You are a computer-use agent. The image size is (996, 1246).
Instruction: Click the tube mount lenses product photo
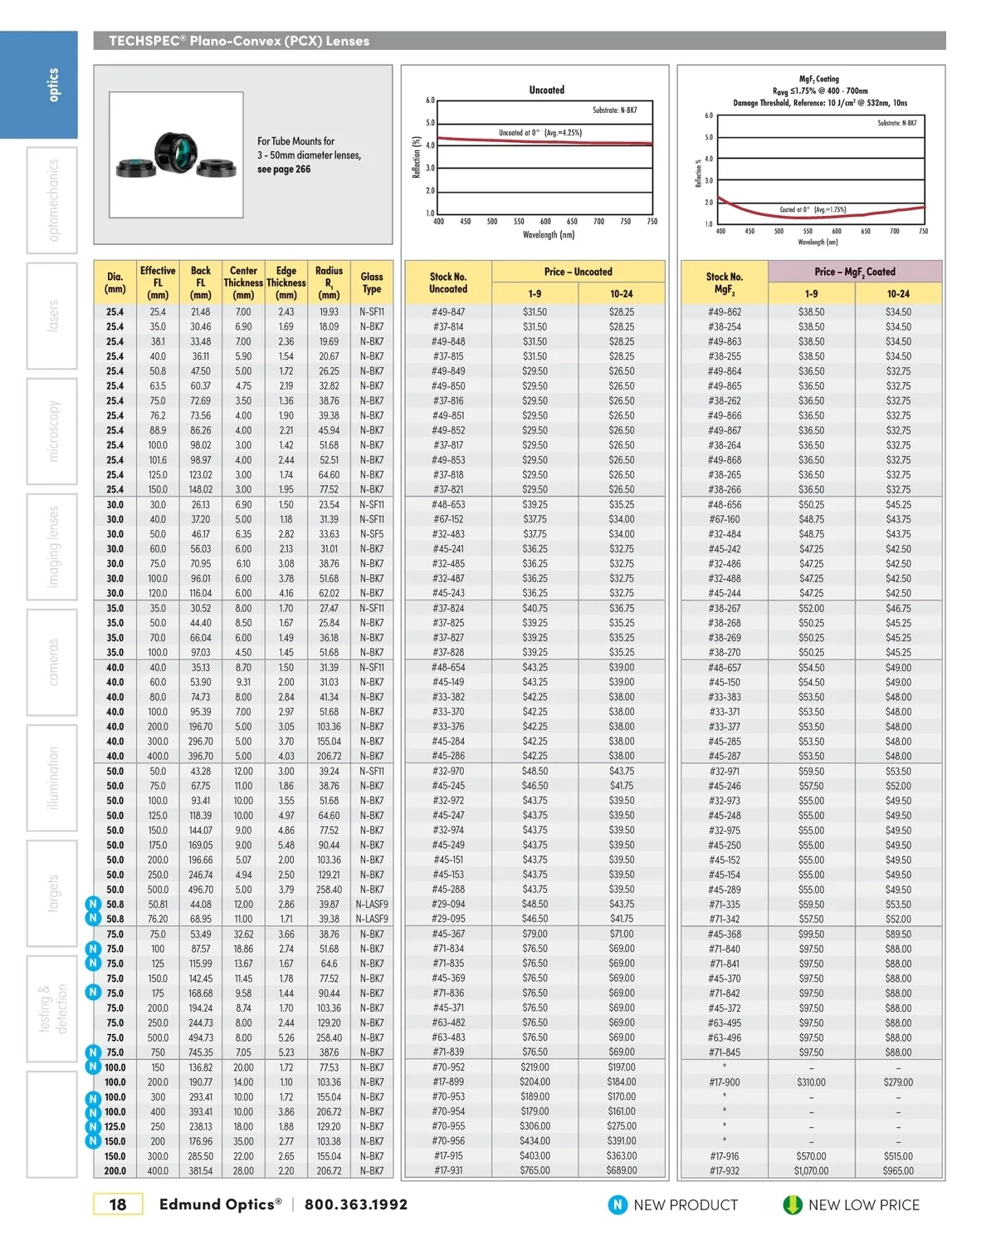(176, 155)
